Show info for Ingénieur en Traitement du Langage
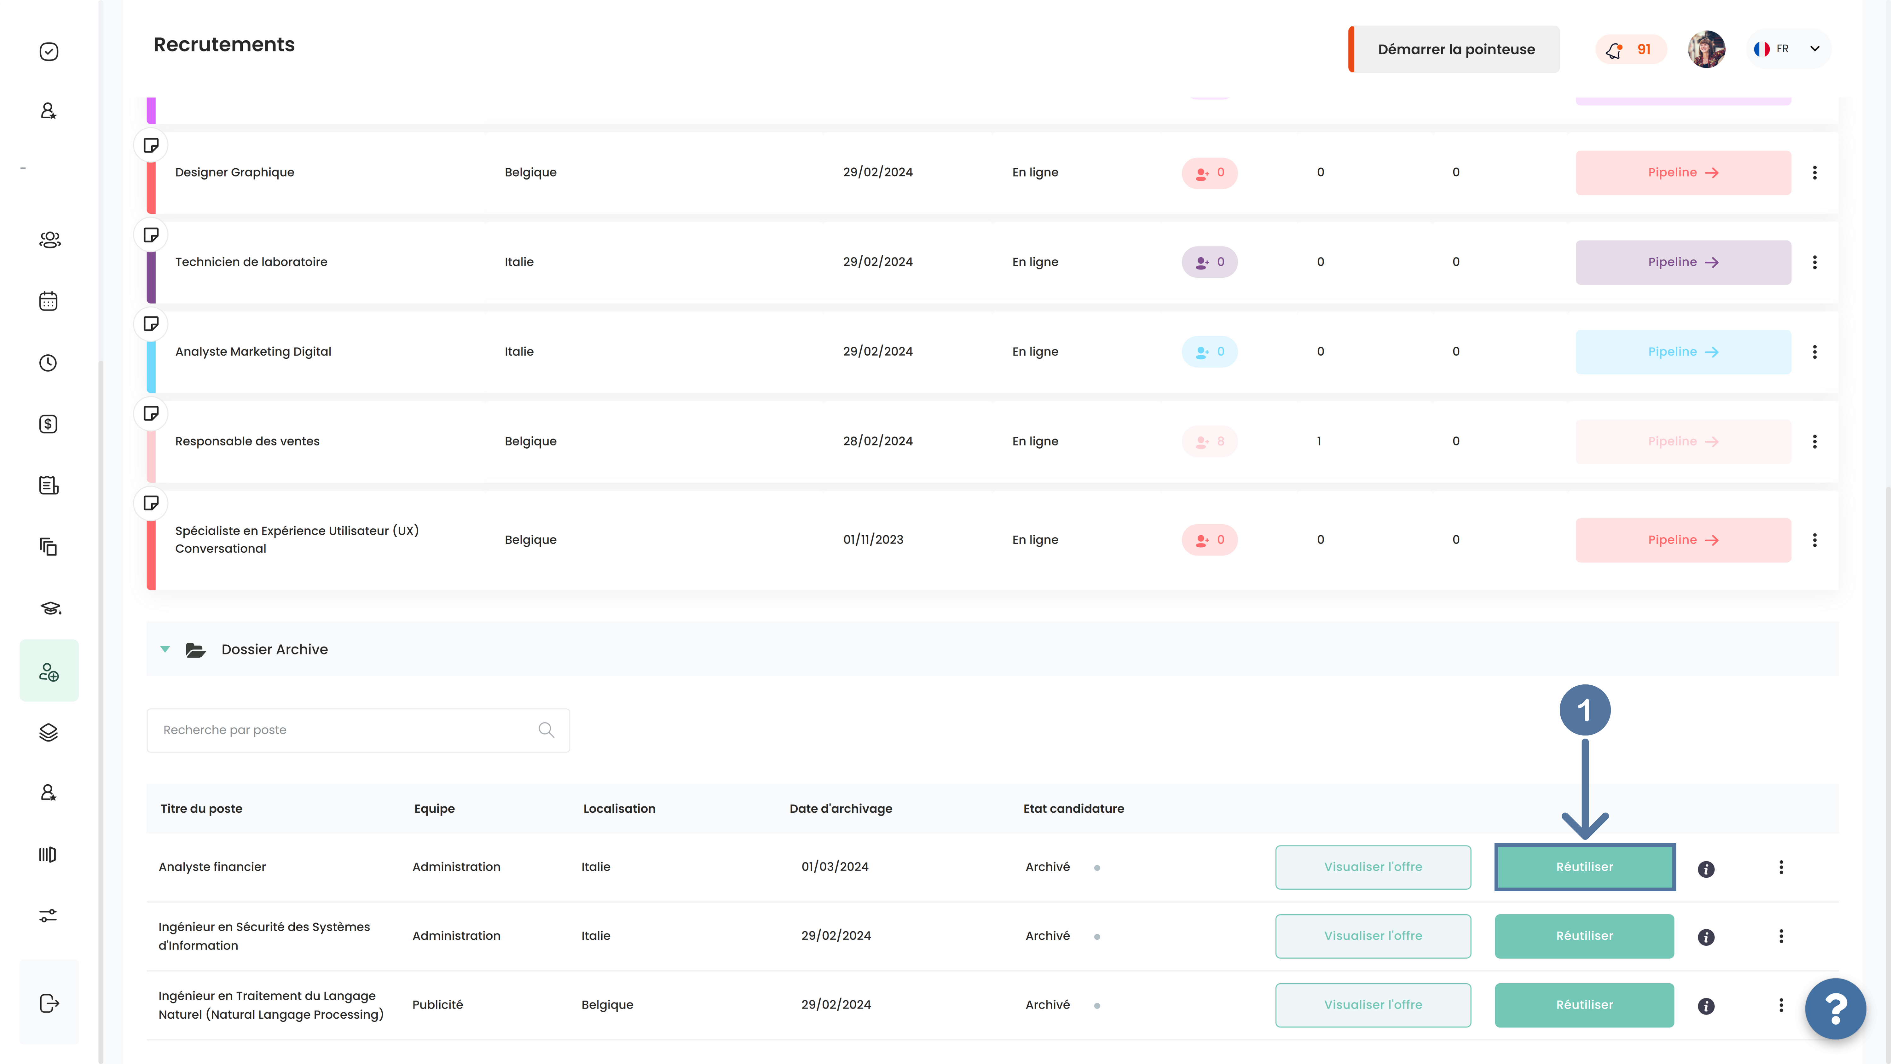This screenshot has height=1064, width=1891. click(1706, 1007)
